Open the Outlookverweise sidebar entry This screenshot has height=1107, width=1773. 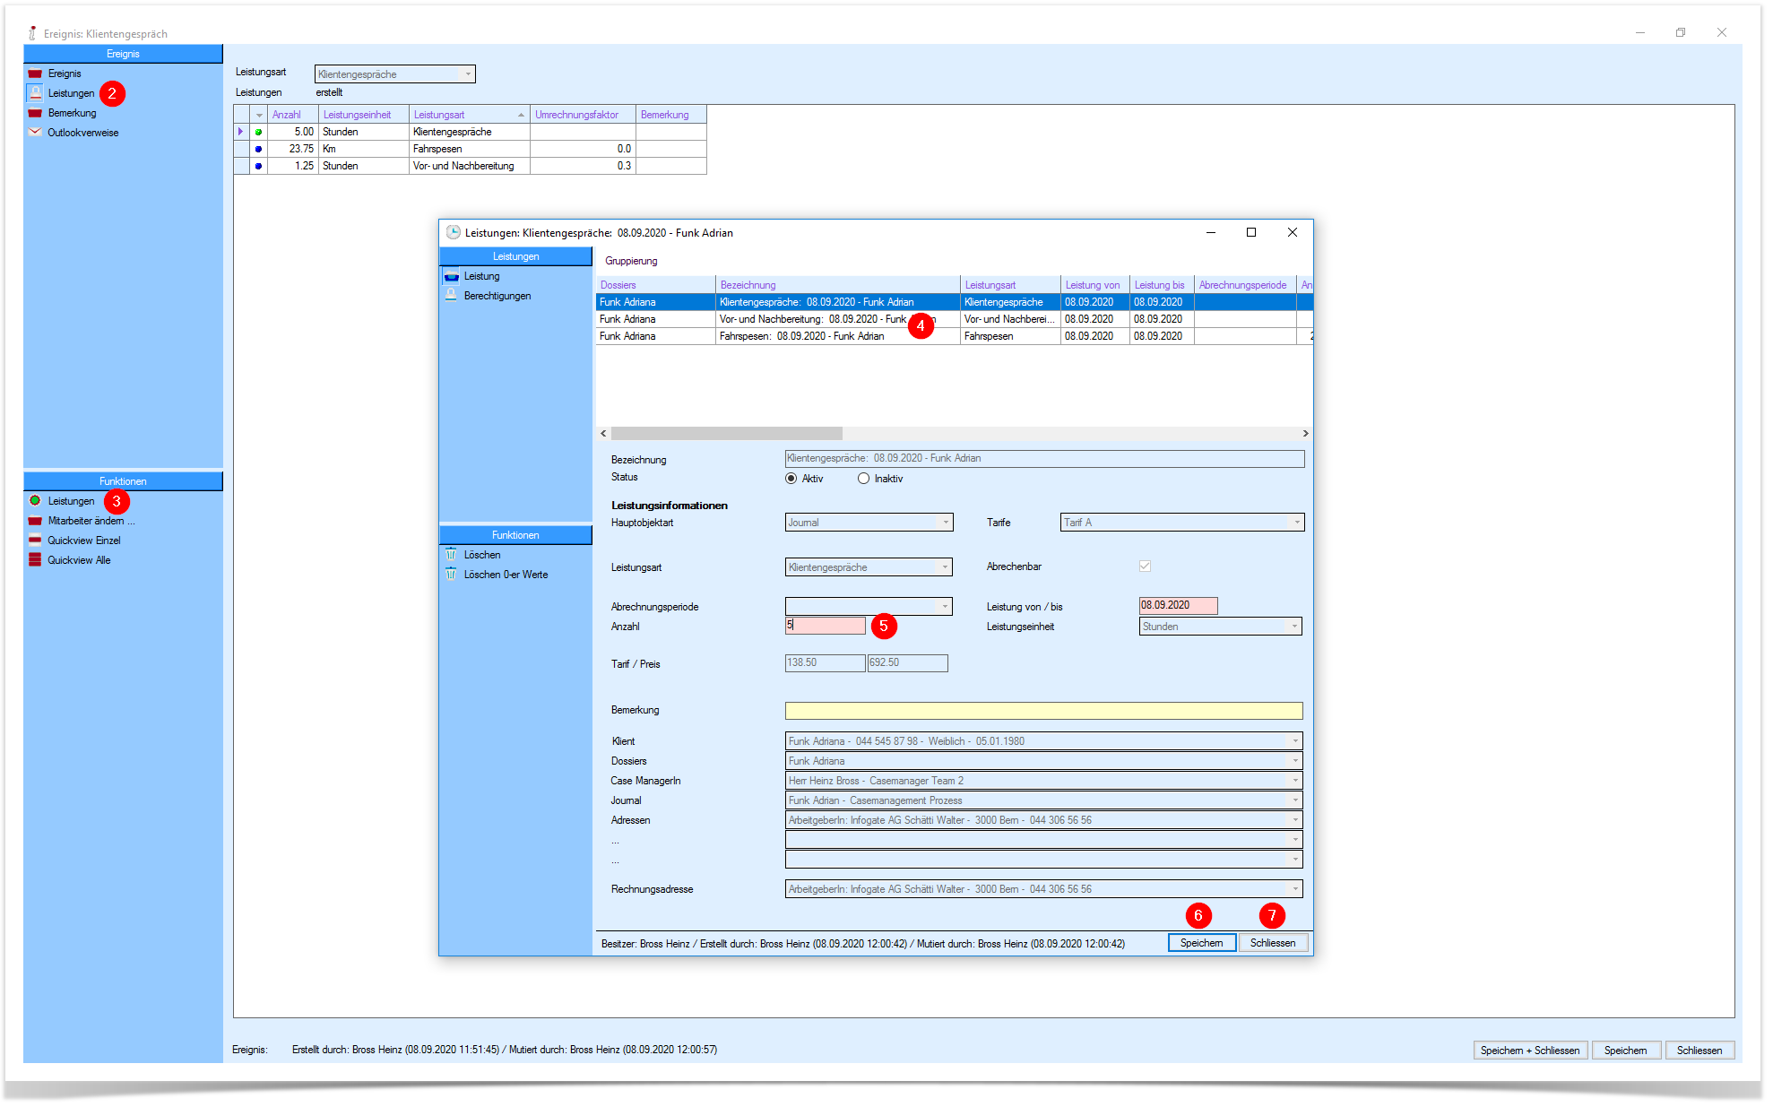(x=83, y=133)
